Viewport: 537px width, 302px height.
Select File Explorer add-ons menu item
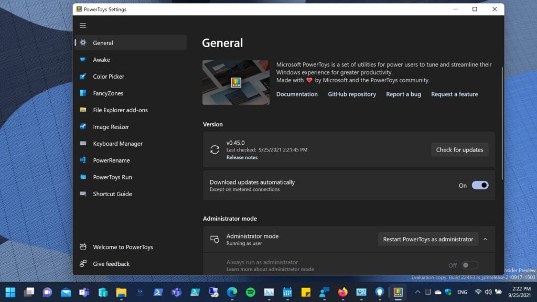point(120,110)
